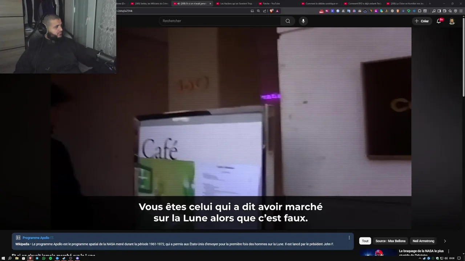The height and width of the screenshot is (261, 465).
Task: Open the Brave browser taskbar icon
Action: point(30,258)
